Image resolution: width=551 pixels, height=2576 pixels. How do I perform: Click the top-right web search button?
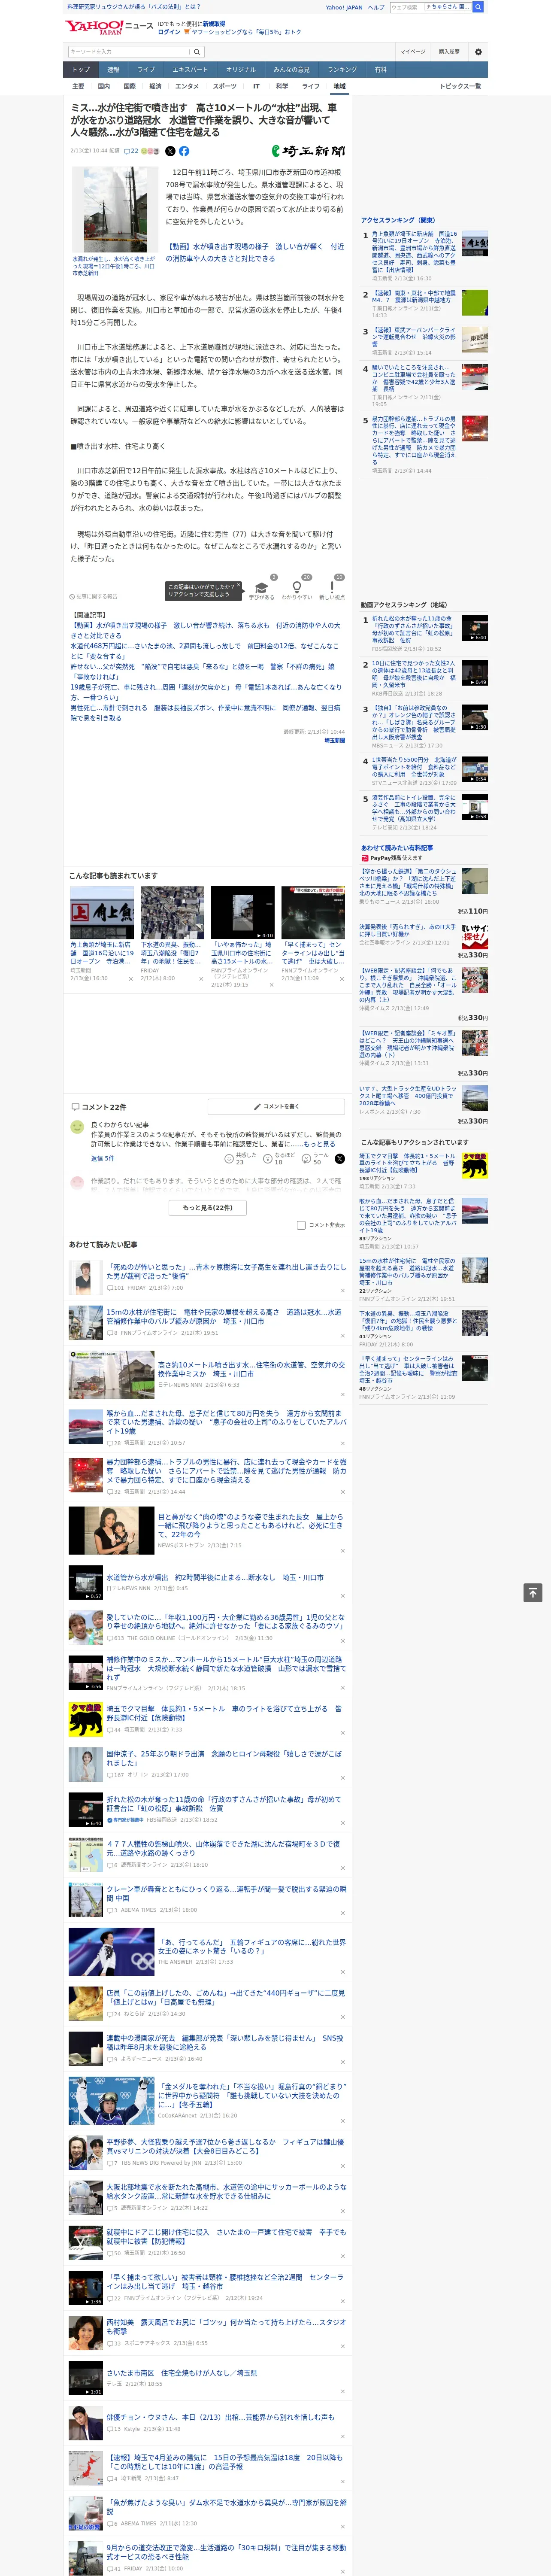(478, 7)
